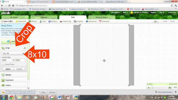Click the zoom out small mountain icon

[x=149, y=87]
